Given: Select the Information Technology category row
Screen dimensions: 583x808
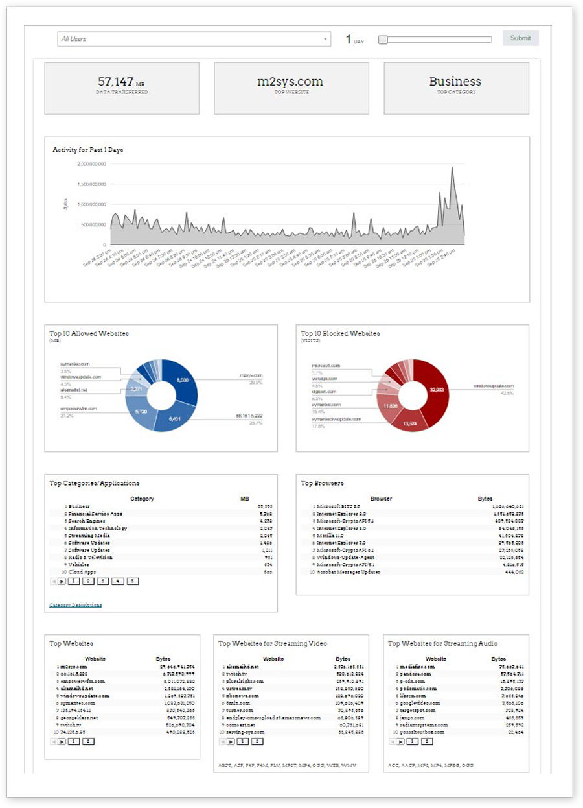Looking at the screenshot, I should [x=161, y=528].
